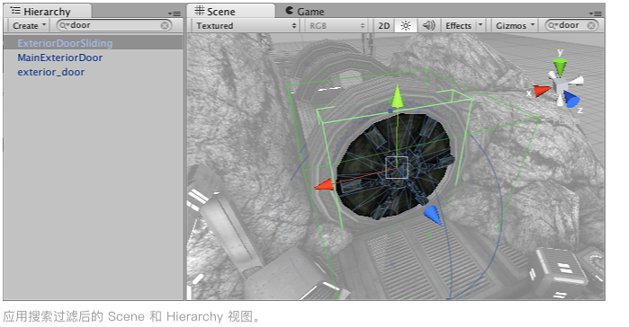Open the Effects dropdown arrow
This screenshot has height=327, width=629.
click(481, 25)
